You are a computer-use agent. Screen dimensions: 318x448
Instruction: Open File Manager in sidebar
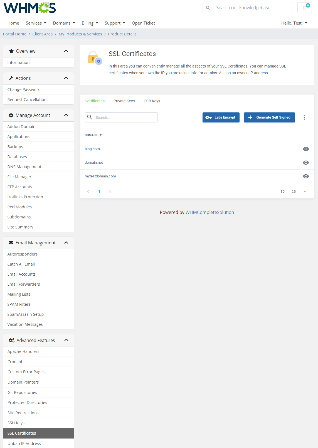point(38,177)
